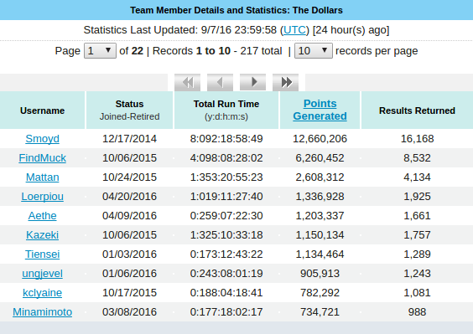Viewport: 473px width, 334px height.
Task: Select run time 4:098:08:28:02
Action: click(x=226, y=158)
